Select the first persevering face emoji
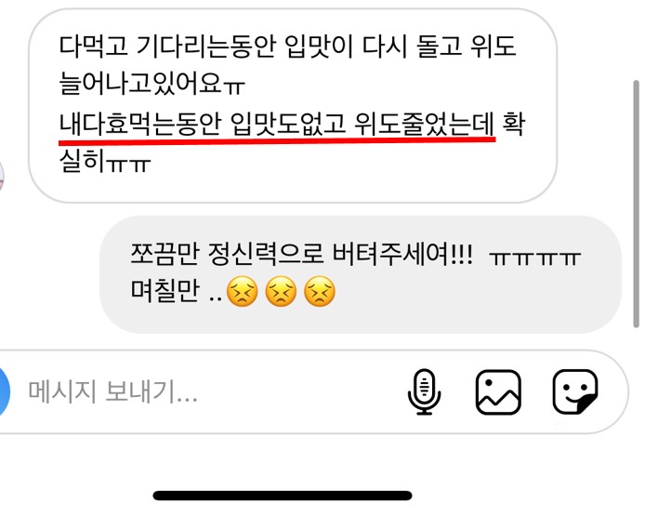645x516 pixels. pyautogui.click(x=243, y=291)
